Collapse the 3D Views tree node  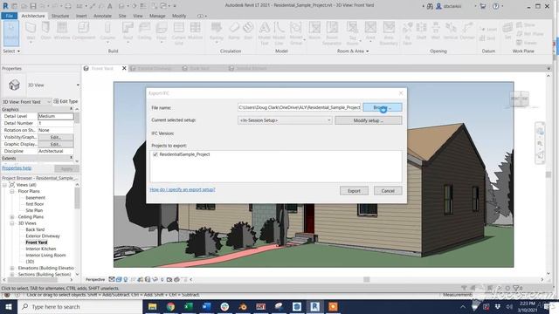[12, 223]
